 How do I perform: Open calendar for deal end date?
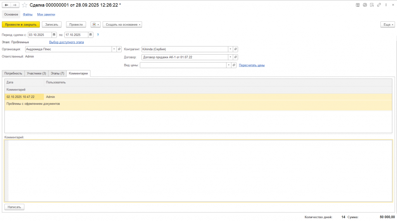(x=90, y=35)
